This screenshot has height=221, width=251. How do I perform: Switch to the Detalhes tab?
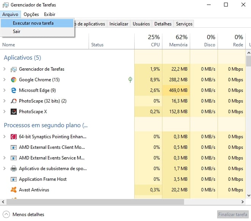tap(163, 24)
